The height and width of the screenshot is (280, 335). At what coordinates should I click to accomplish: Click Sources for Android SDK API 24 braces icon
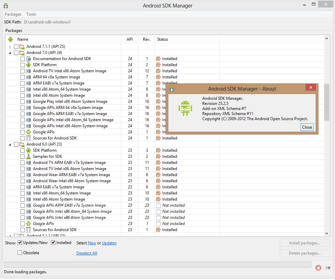(x=29, y=138)
